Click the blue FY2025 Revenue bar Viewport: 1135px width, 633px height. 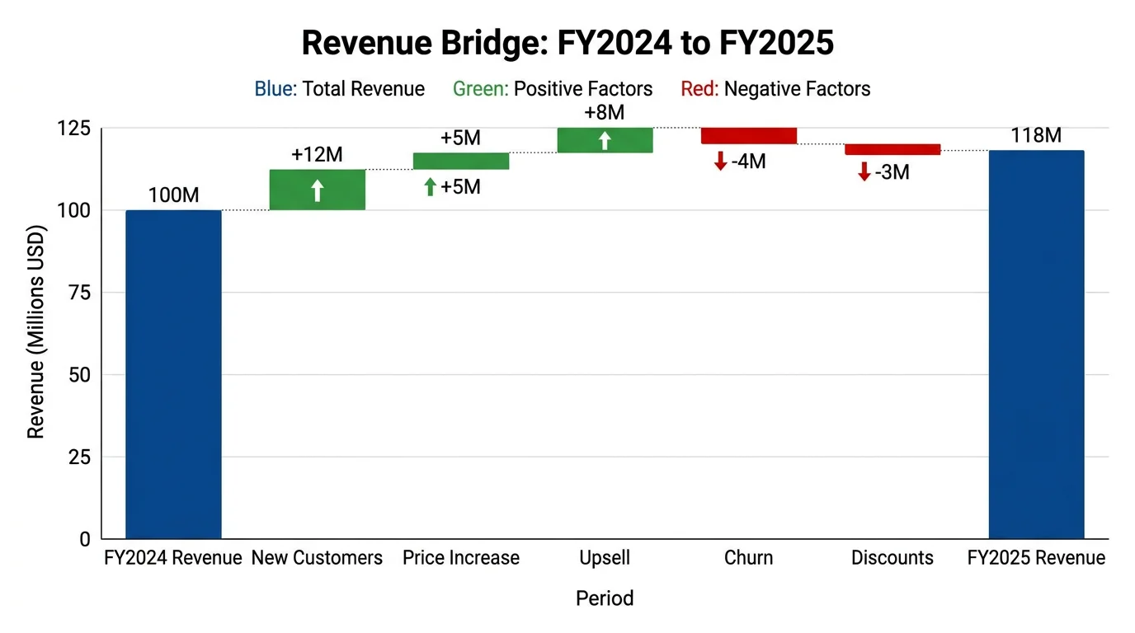coord(1035,346)
